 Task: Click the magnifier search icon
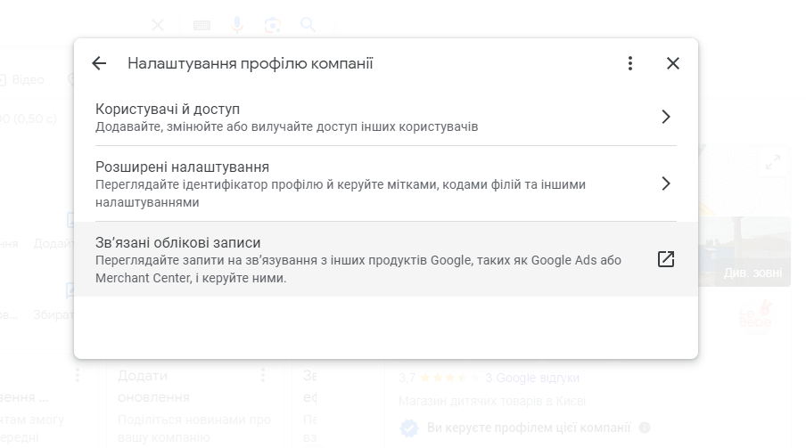coord(308,25)
